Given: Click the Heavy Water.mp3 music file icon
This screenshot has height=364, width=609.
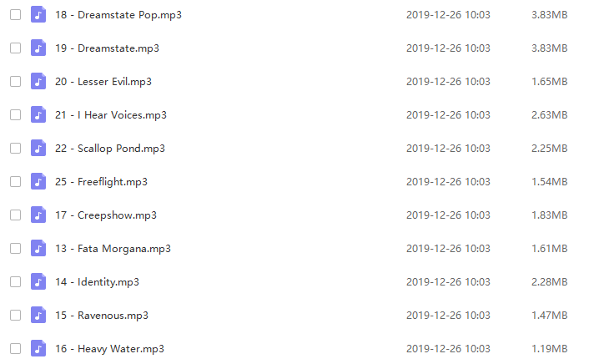Looking at the screenshot, I should point(38,349).
